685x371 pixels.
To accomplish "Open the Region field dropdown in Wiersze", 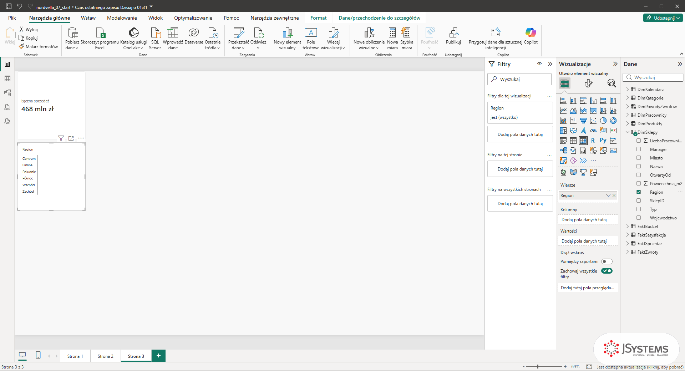I will click(x=608, y=195).
